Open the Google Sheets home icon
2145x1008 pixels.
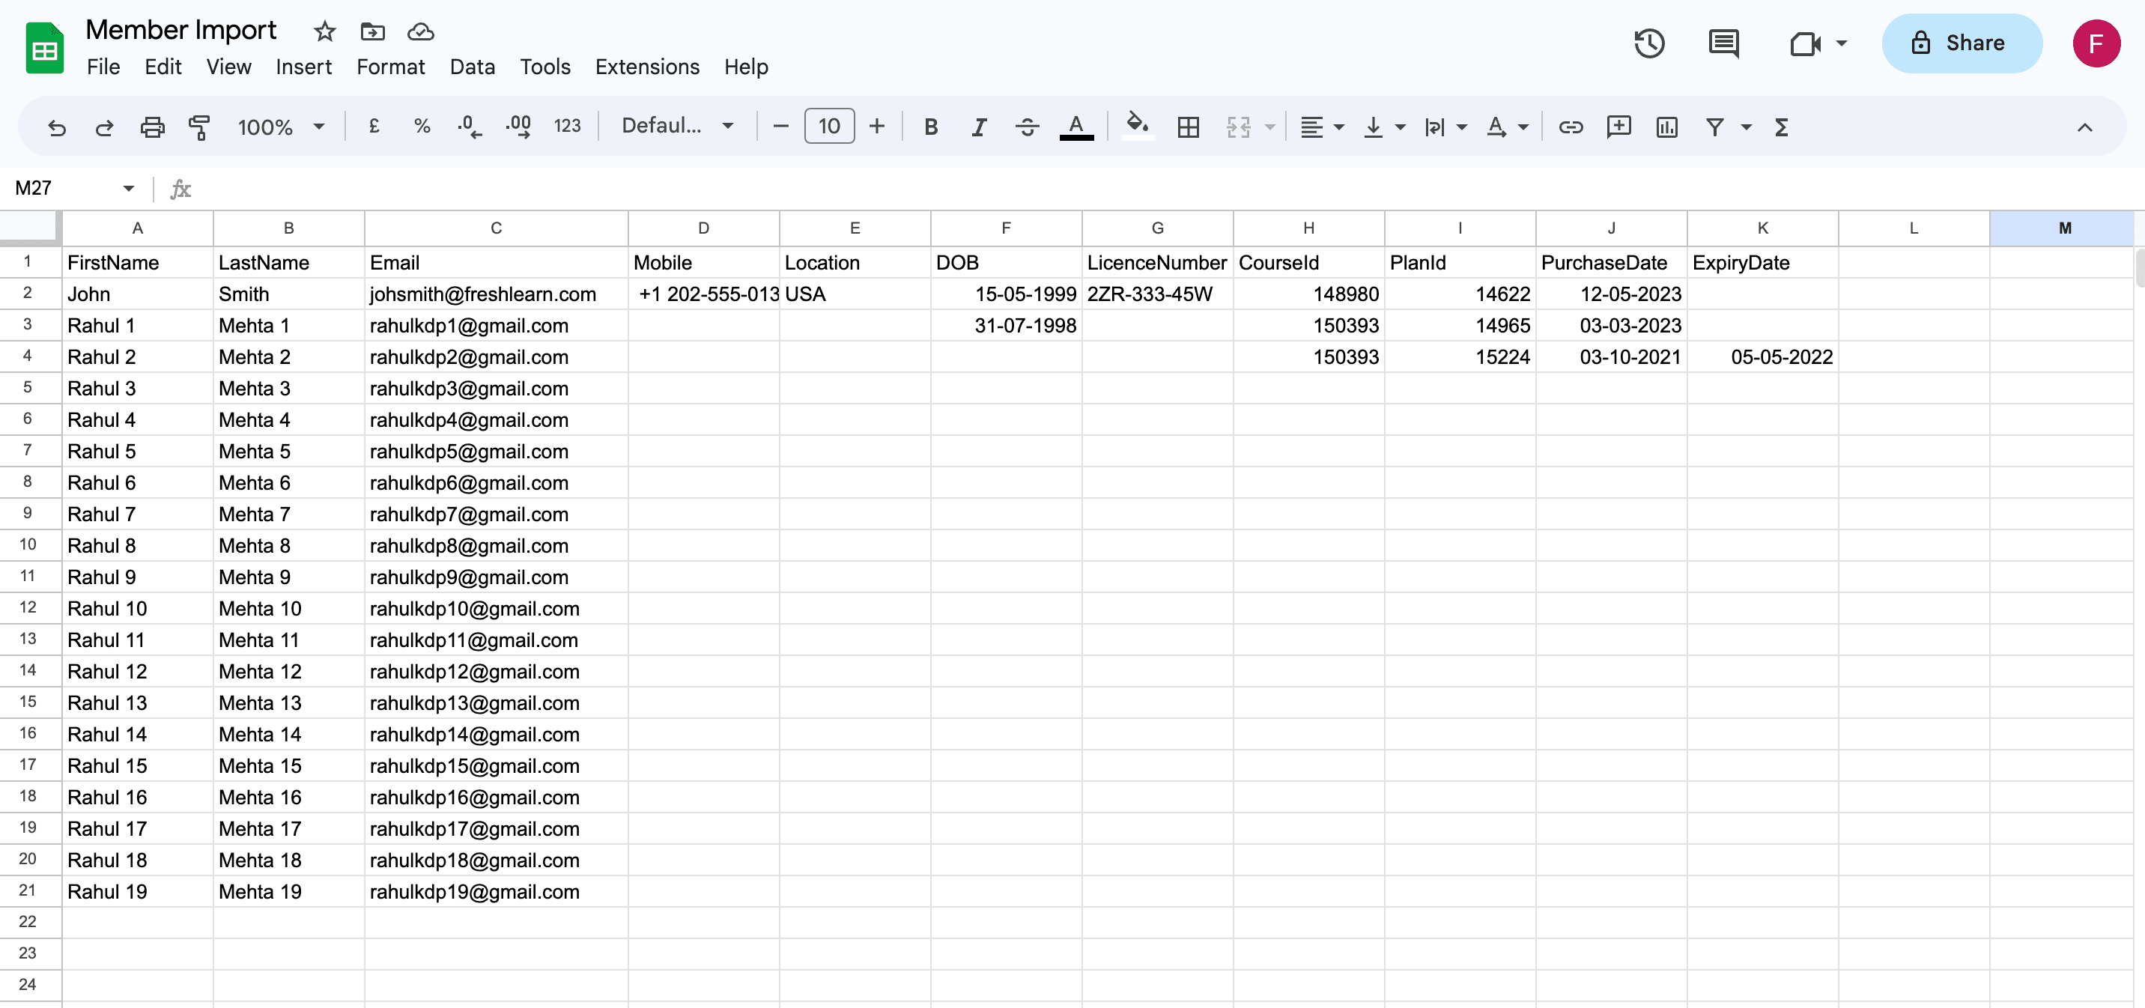[x=44, y=47]
